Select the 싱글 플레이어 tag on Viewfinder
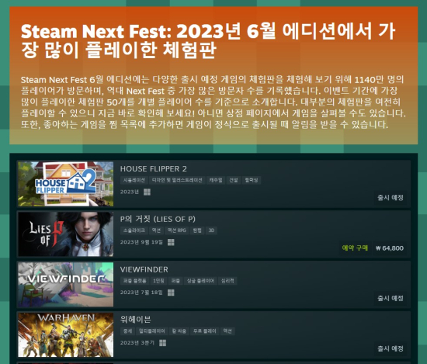Screen dimensions: 427x364 tap(200, 281)
